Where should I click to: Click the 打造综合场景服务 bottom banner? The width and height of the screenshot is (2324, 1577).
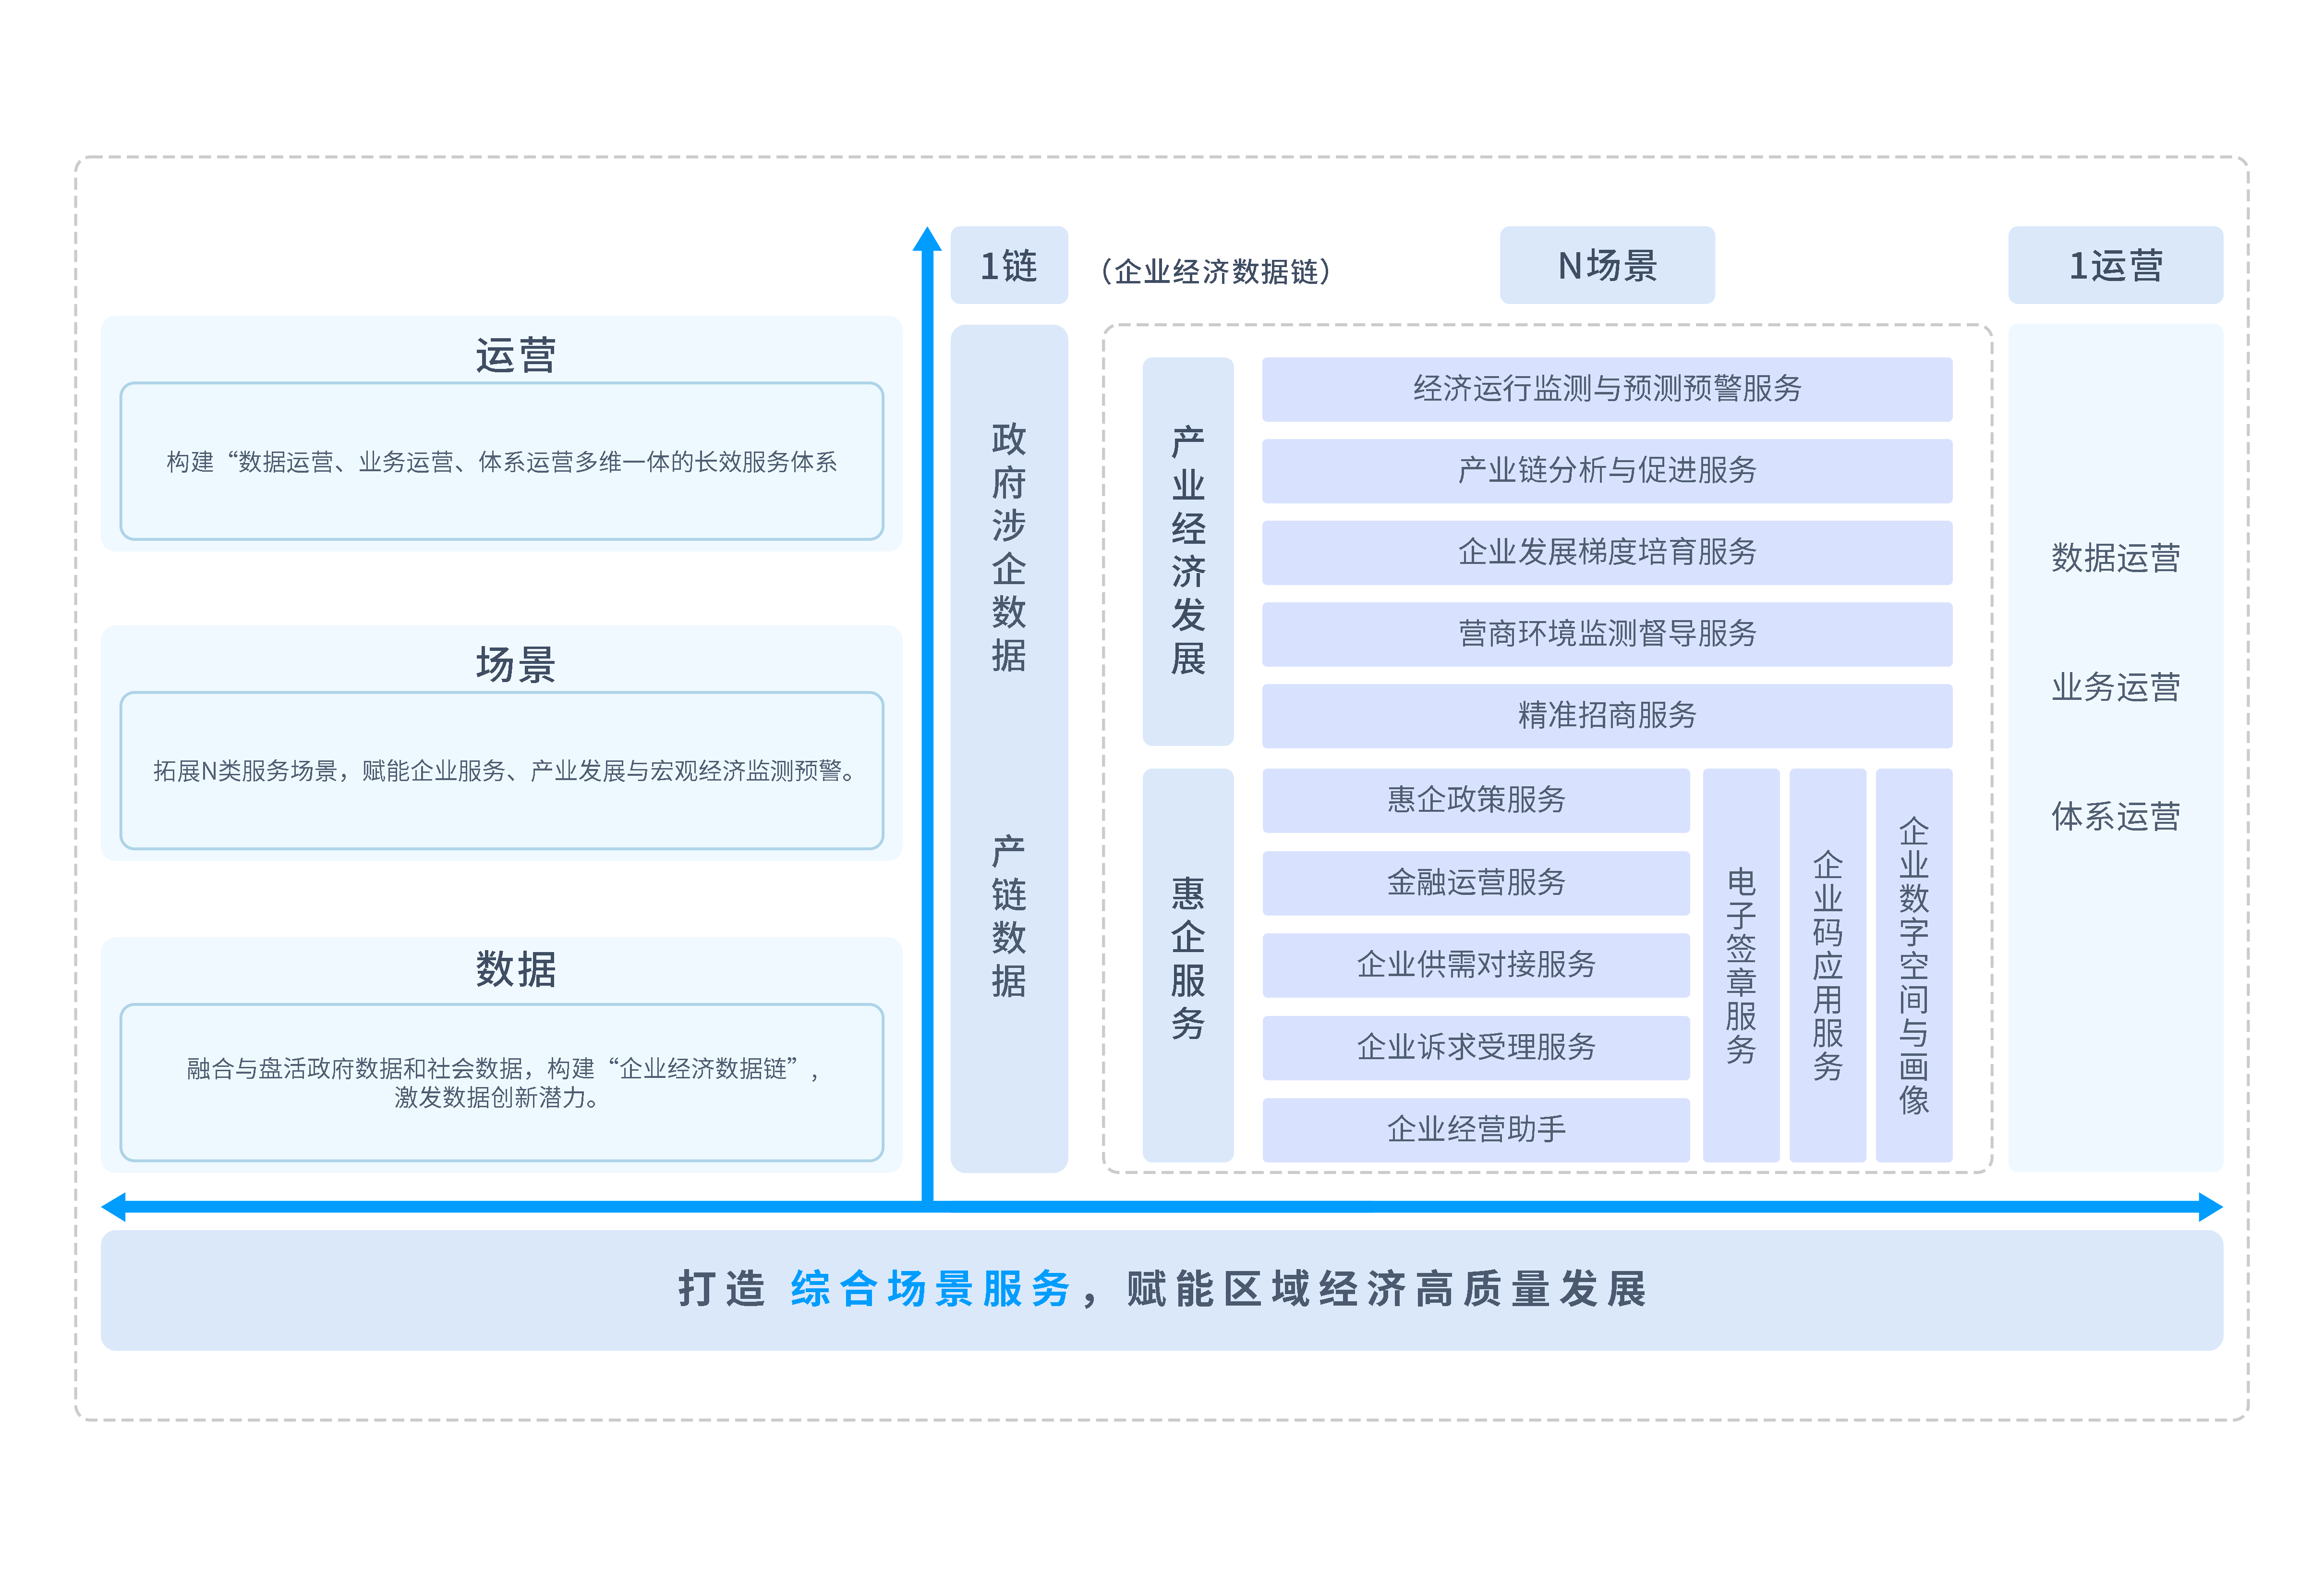coord(1162,1290)
